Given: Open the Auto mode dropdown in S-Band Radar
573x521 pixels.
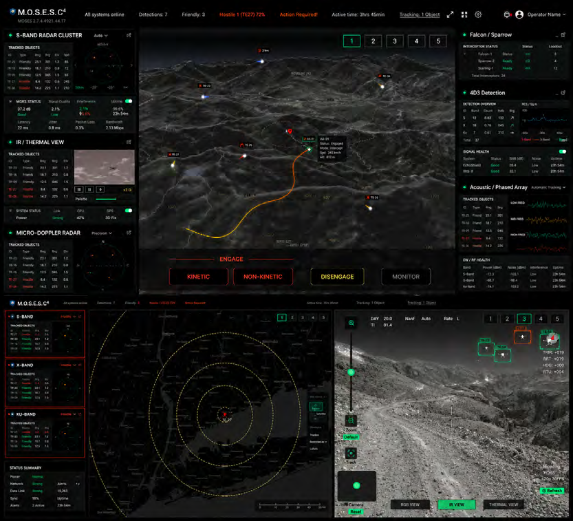Looking at the screenshot, I should coord(100,36).
